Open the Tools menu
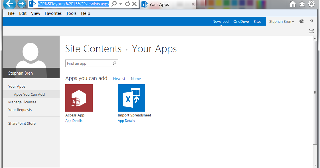The width and height of the screenshot is (320, 168). tap(71, 13)
